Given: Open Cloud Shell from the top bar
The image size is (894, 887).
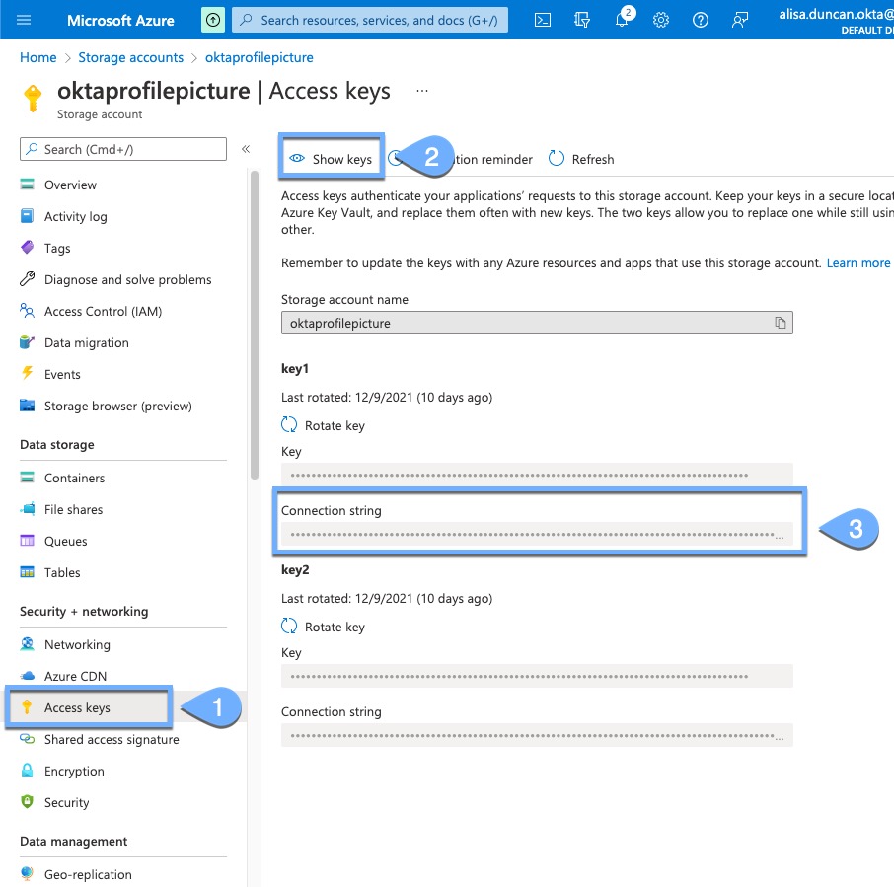Looking at the screenshot, I should [543, 20].
